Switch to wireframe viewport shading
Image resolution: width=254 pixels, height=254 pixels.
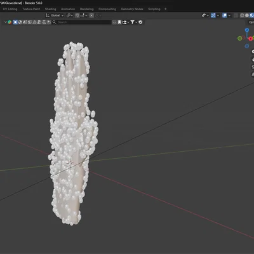click(x=242, y=15)
